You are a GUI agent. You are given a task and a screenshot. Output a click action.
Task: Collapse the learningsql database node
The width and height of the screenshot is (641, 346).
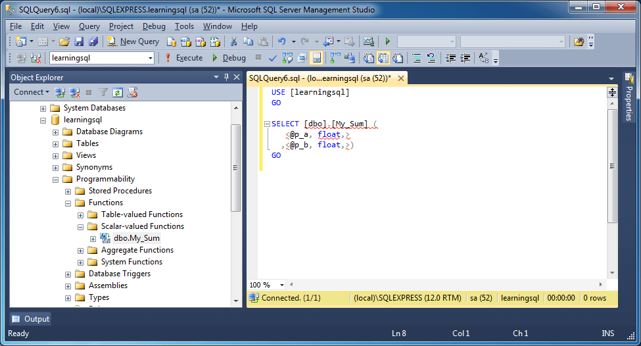43,120
